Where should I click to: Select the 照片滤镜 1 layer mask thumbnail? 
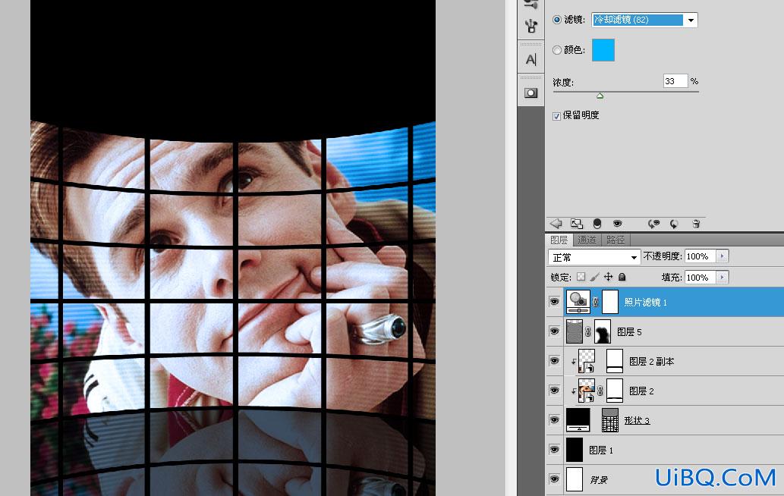click(610, 302)
